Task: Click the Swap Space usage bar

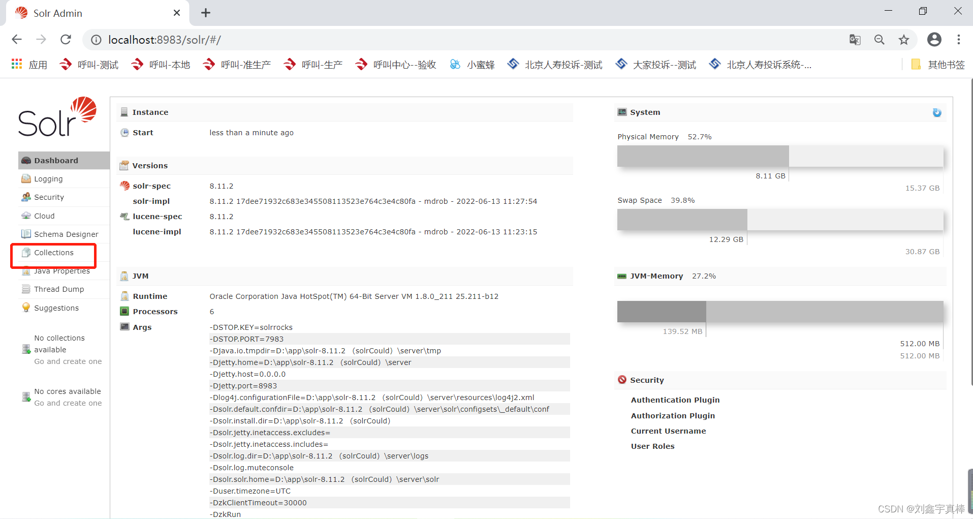Action: (780, 220)
